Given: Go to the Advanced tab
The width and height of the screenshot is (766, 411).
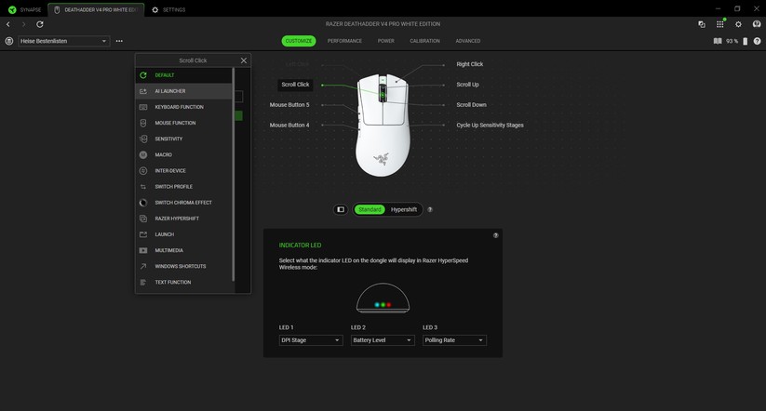Looking at the screenshot, I should click(467, 41).
